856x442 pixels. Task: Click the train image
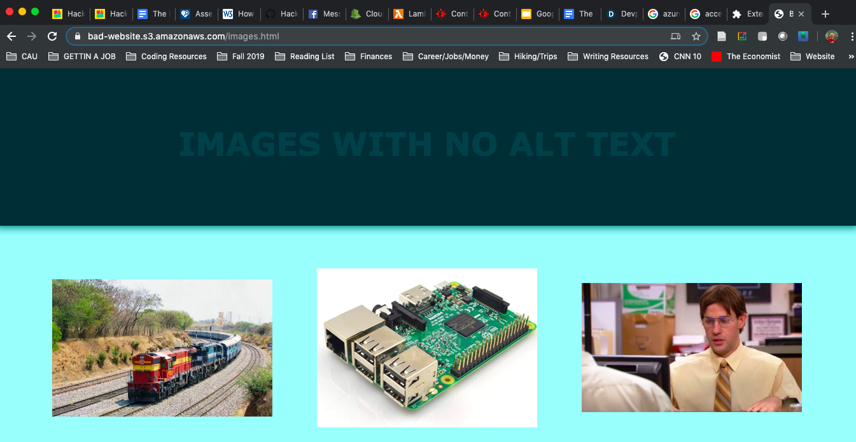click(x=162, y=348)
